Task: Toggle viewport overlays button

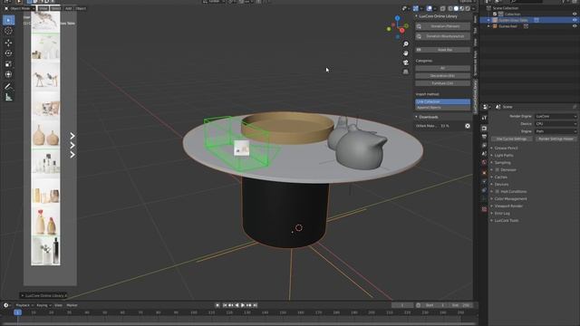Action: tap(429, 8)
